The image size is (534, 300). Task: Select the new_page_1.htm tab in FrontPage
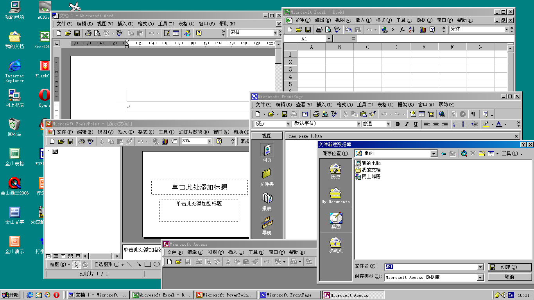coord(306,136)
